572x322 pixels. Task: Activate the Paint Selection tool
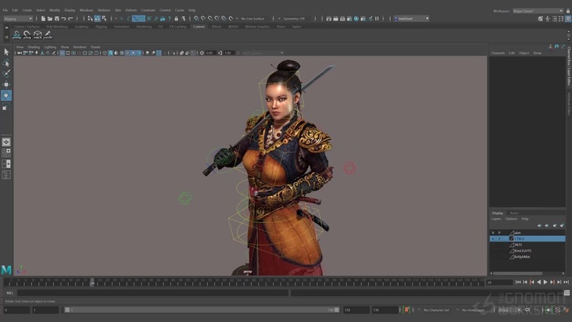tap(6, 73)
